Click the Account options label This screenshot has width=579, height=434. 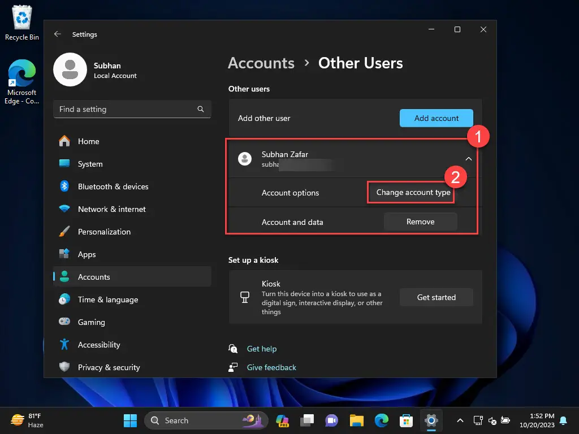[x=290, y=193]
